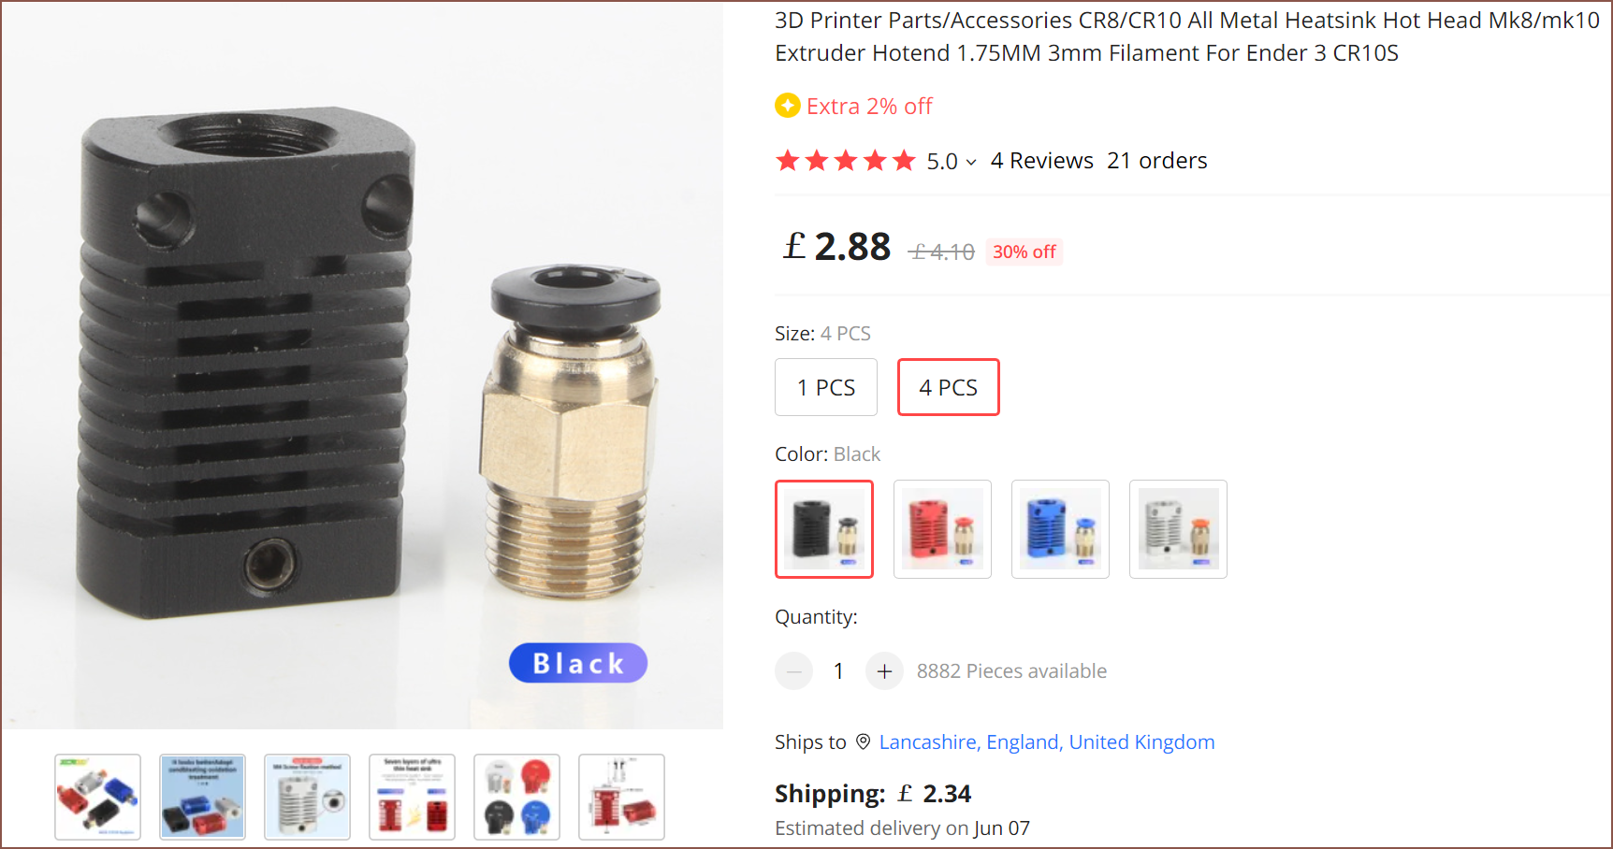The height and width of the screenshot is (849, 1613).
Task: Expand the 5.0 rating dropdown chevron
Action: click(971, 163)
